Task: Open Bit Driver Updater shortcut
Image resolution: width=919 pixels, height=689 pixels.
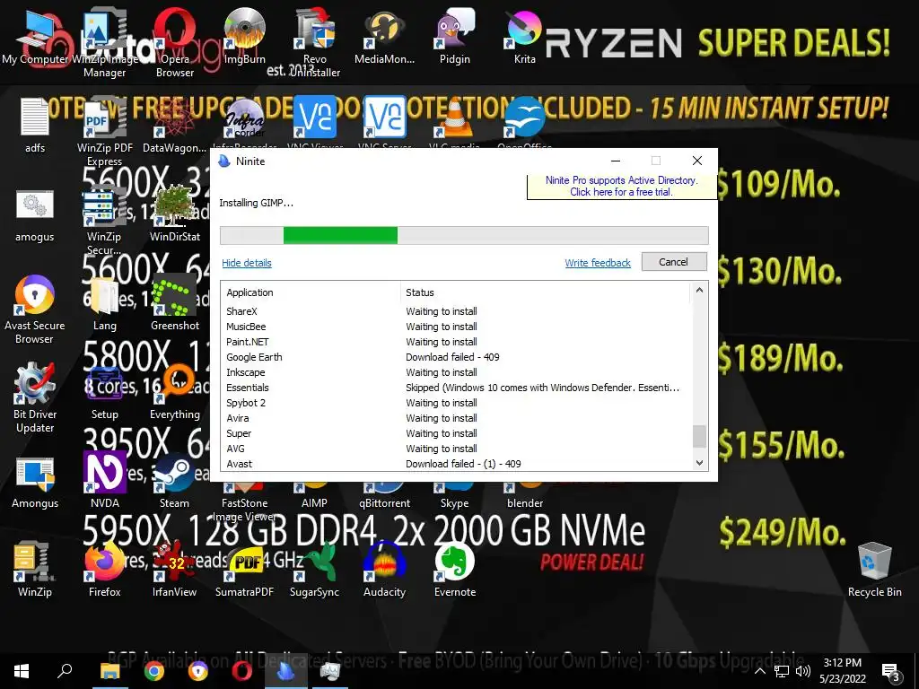Action: click(x=35, y=397)
